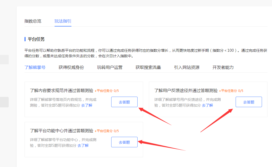Click the 了解平台功能中心并通过答题测验 title
Viewport: 272px width, 167px height.
(x=62, y=131)
